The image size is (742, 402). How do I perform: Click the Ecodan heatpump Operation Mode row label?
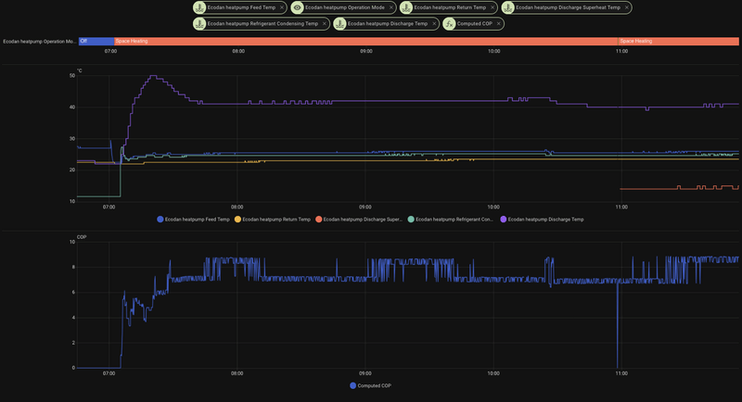click(x=39, y=42)
